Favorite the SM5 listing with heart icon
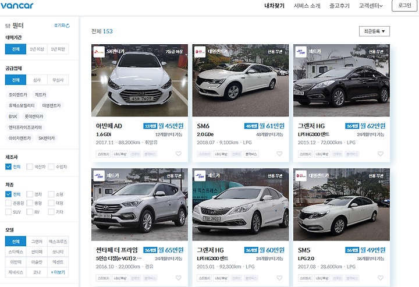 pos(381,278)
